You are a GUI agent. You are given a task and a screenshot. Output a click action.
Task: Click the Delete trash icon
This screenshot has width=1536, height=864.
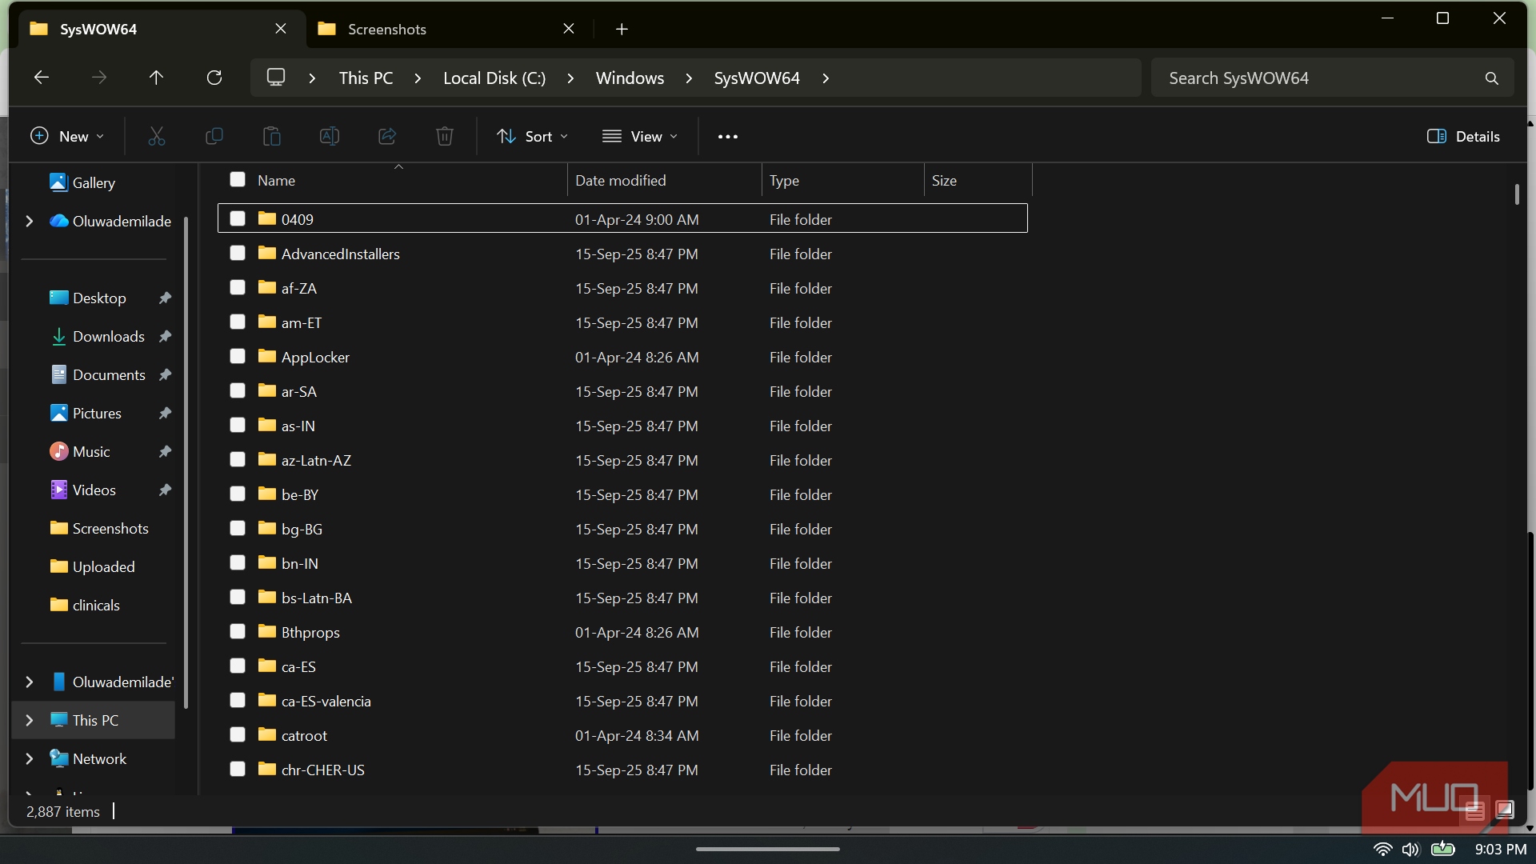coord(445,136)
